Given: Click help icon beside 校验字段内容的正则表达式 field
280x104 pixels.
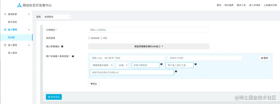Looking at the screenshot, I should coord(176,71).
